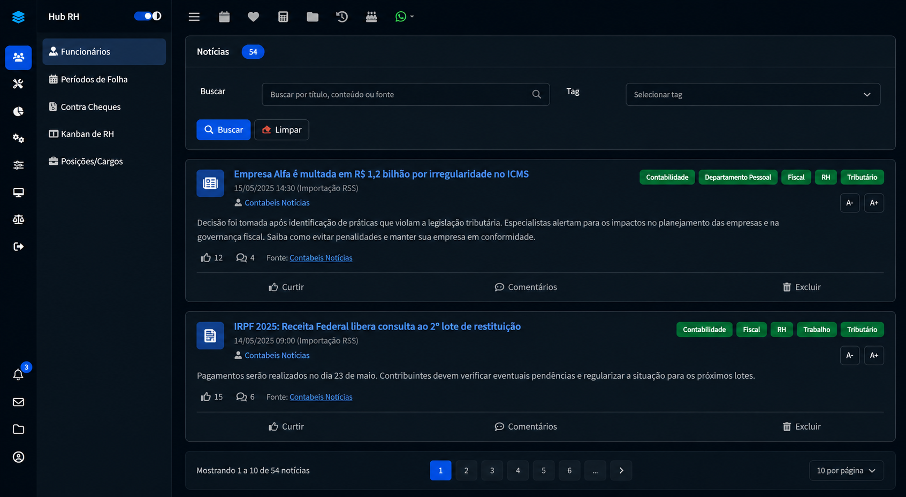
Task: Open Comentários on the Empresa Alfa article
Action: click(526, 287)
